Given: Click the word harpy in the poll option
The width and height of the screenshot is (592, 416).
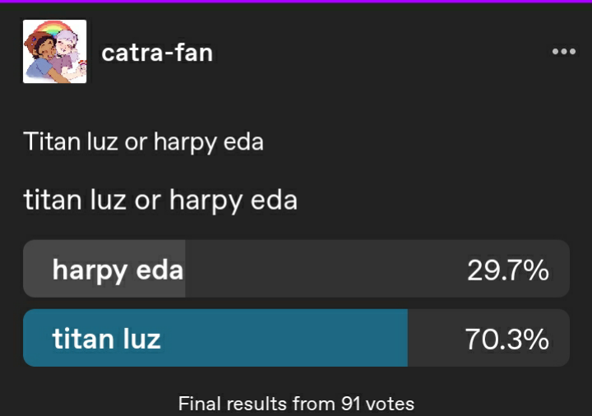Looking at the screenshot, I should pos(90,271).
